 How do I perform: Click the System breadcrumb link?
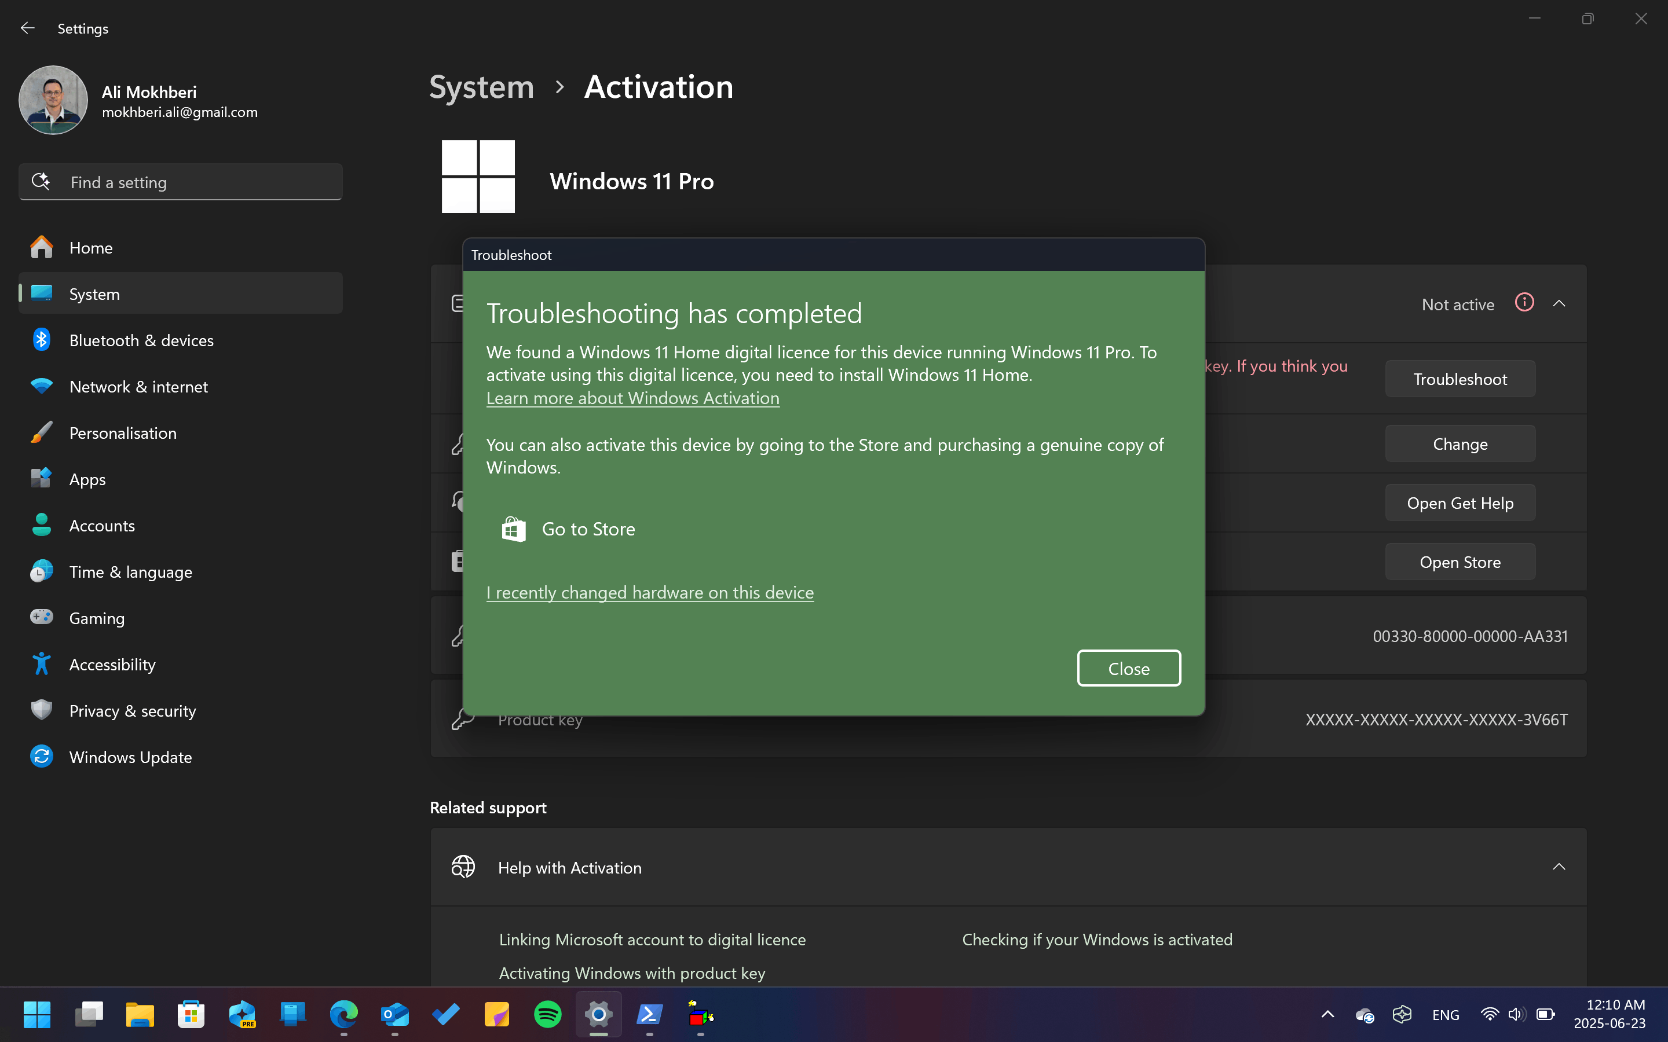tap(481, 87)
